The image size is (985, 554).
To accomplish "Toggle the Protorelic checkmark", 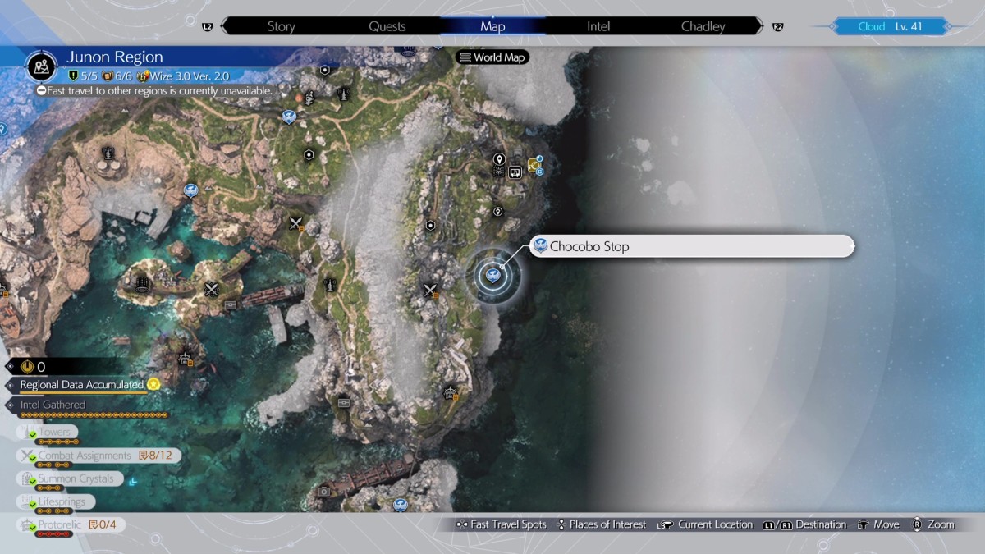I will (x=32, y=526).
